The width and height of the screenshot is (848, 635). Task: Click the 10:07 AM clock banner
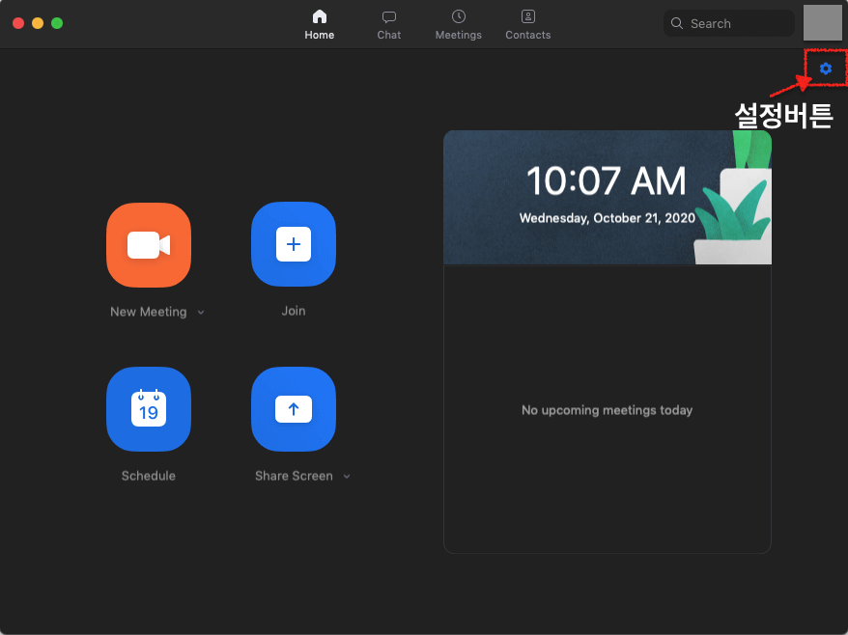coord(608,197)
